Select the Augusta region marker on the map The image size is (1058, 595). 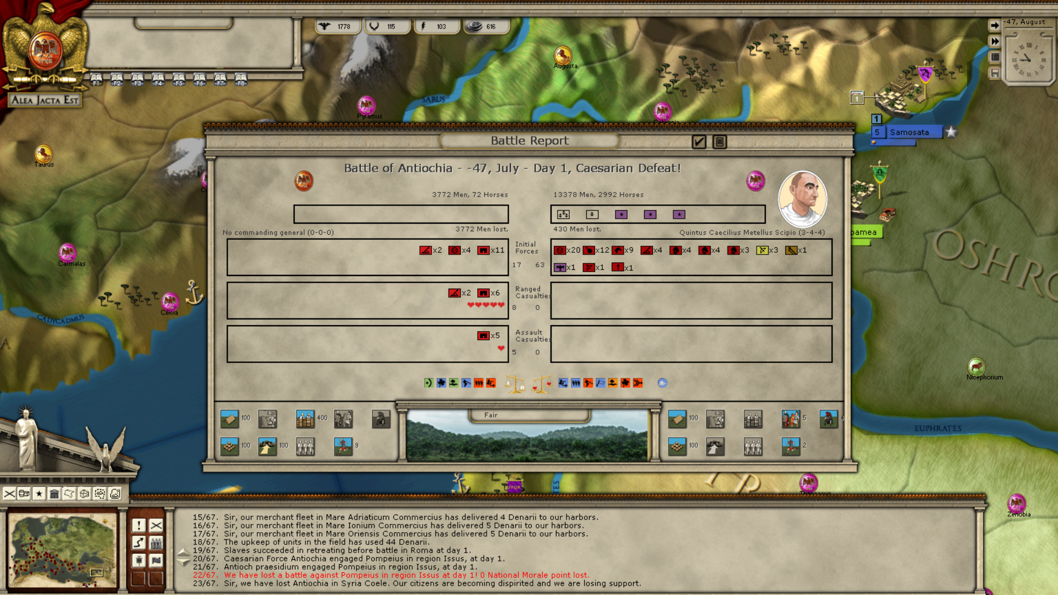coord(563,55)
